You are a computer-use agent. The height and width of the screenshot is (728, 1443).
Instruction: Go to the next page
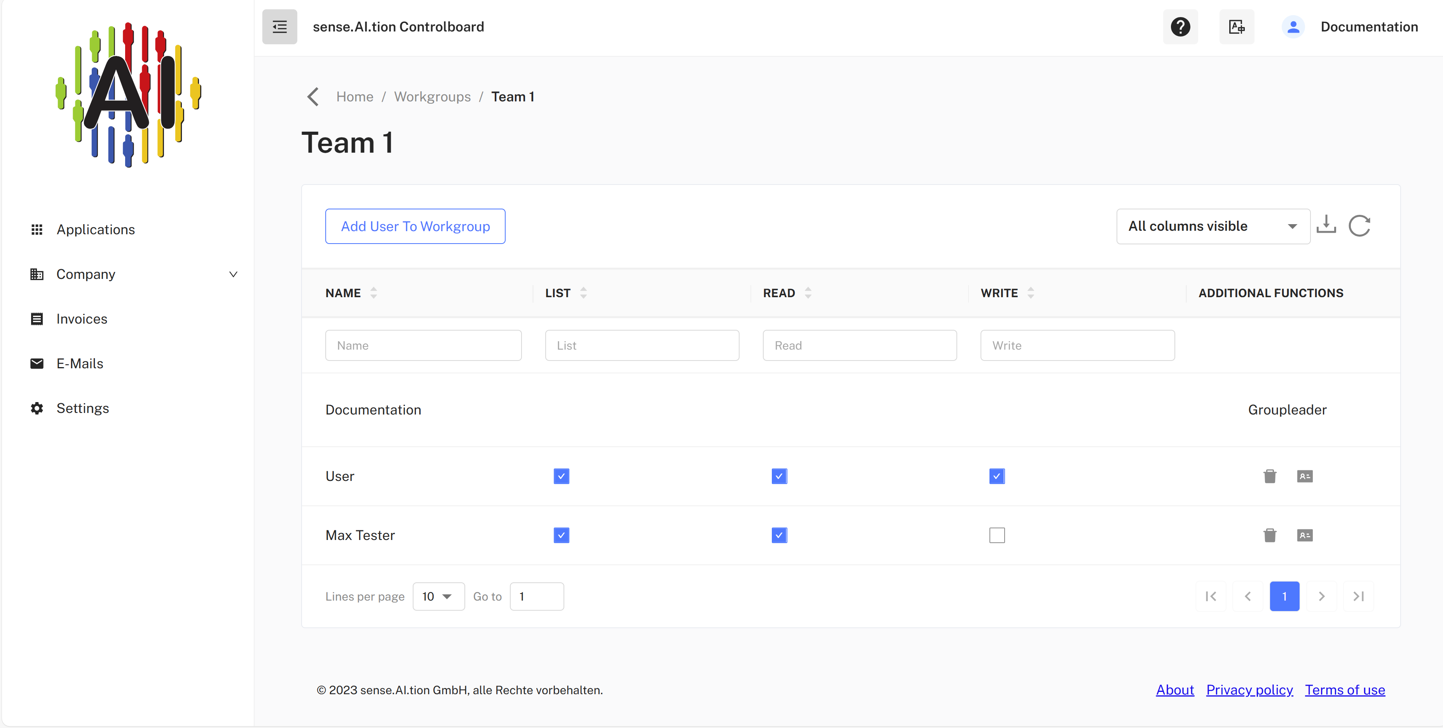1321,596
